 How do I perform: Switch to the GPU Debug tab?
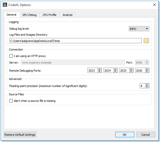coord(29,15)
